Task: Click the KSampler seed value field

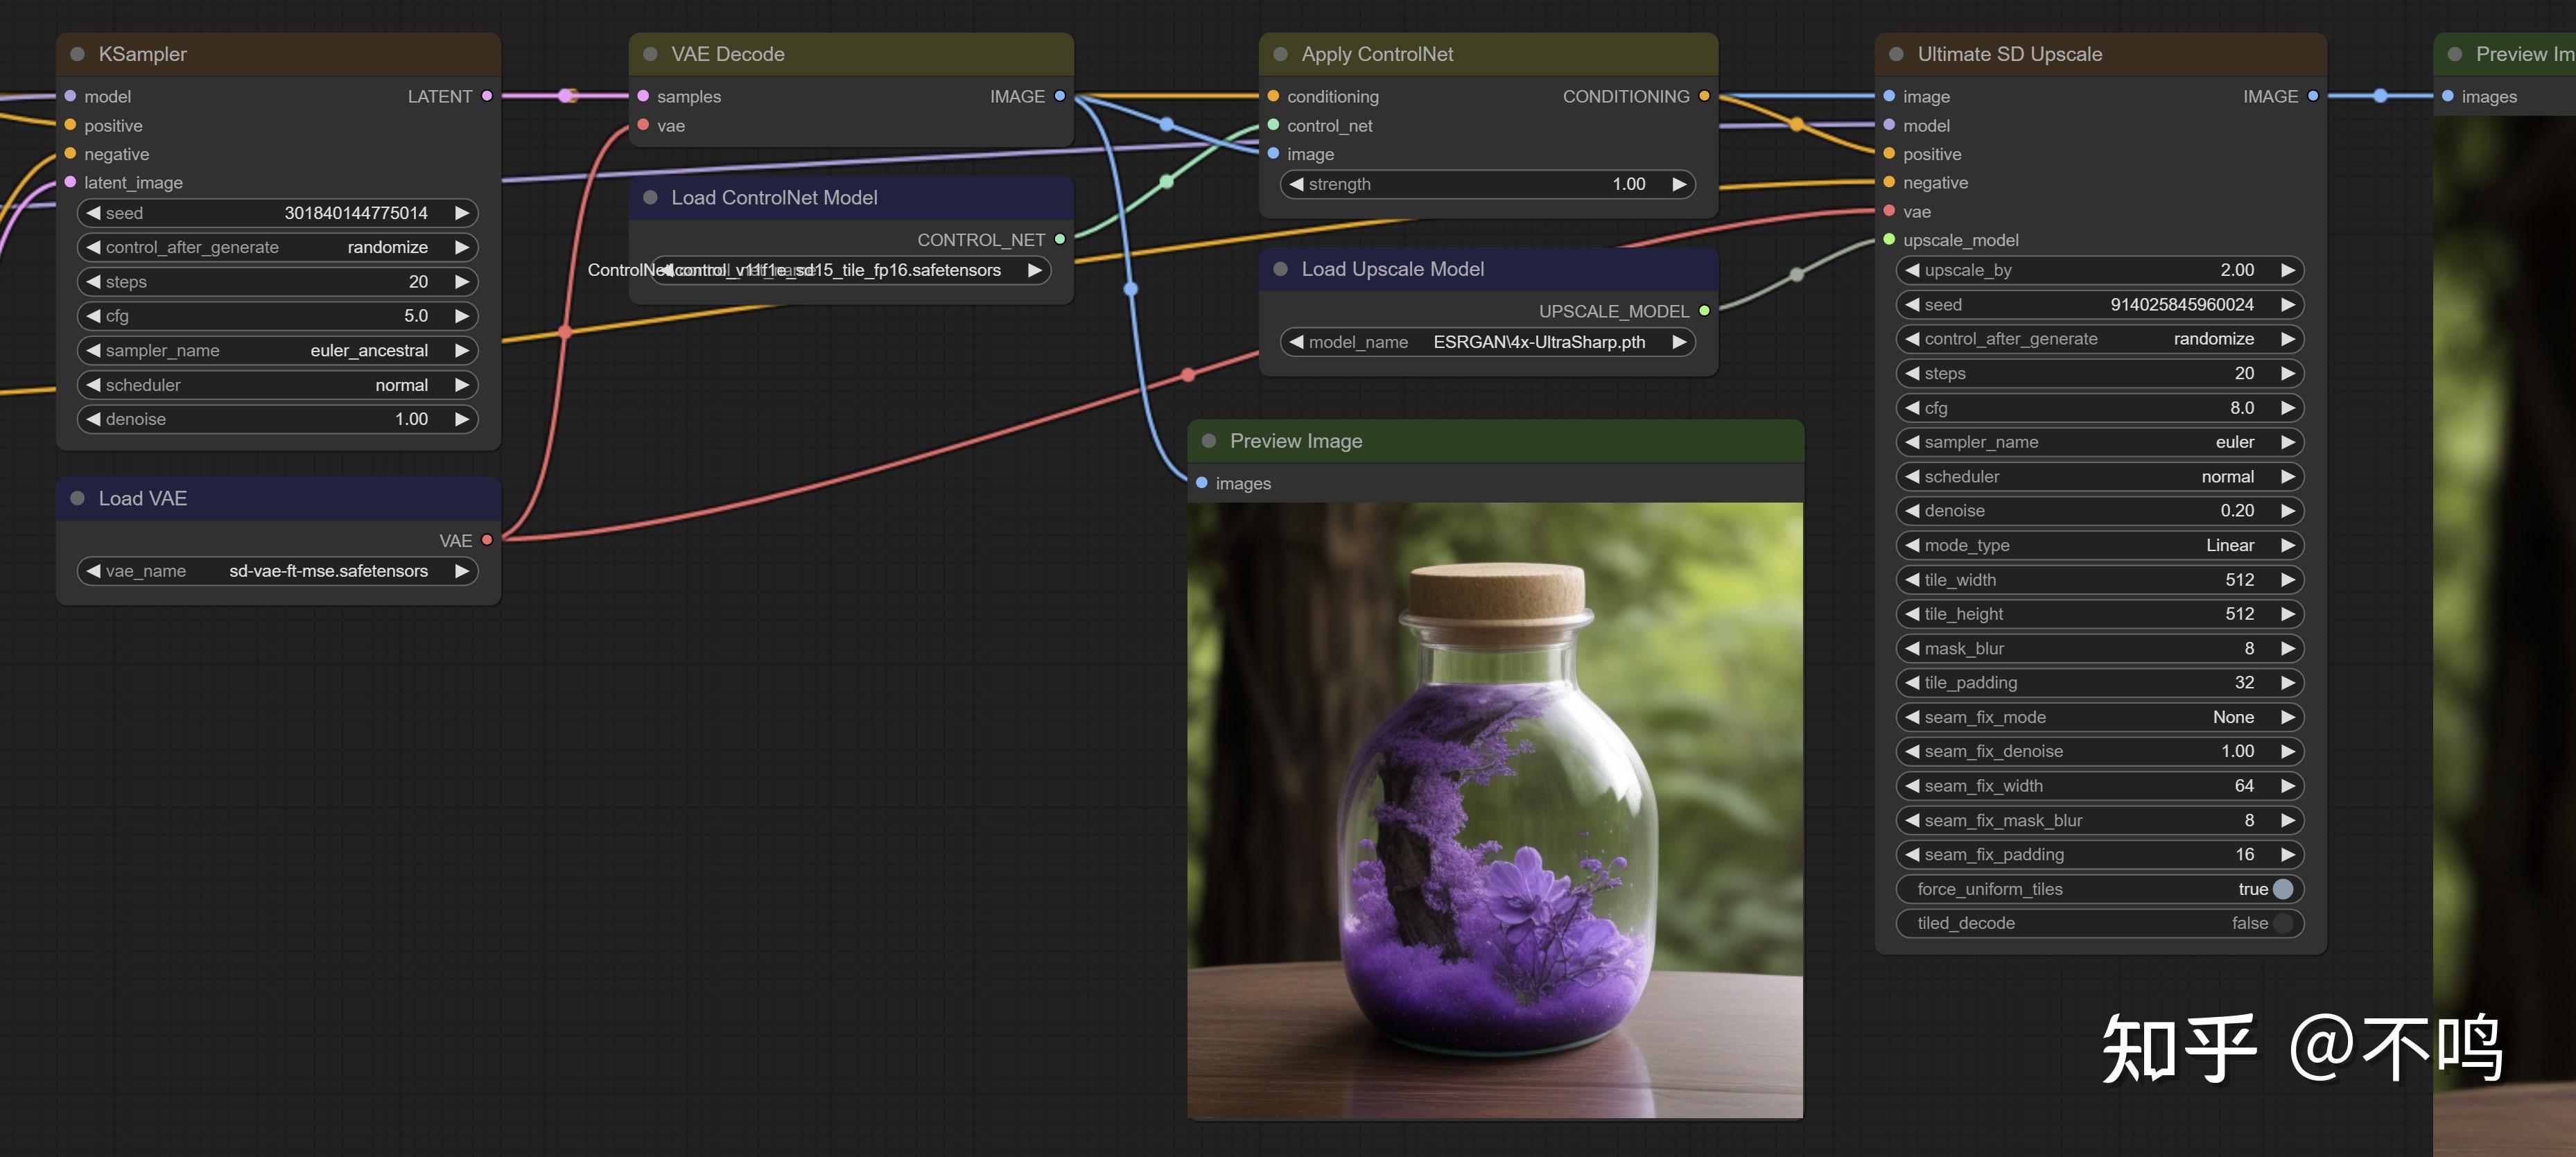Action: (x=277, y=213)
